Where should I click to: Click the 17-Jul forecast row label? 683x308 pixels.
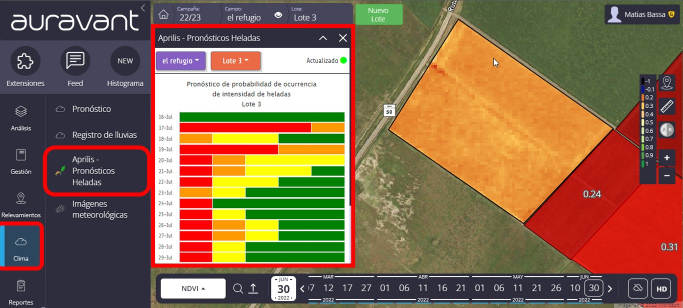point(165,128)
